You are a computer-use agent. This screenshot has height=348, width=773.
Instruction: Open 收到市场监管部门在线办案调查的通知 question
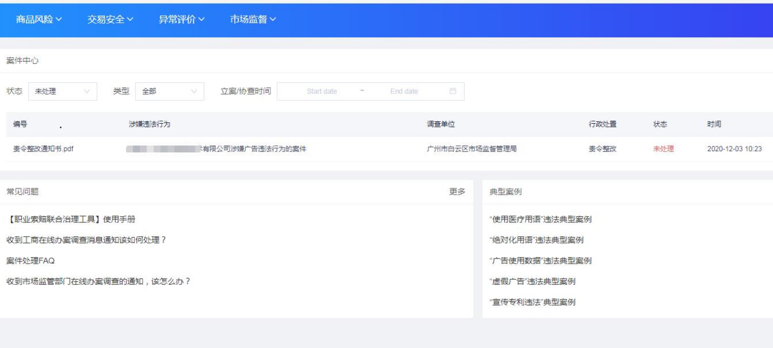[x=98, y=282]
